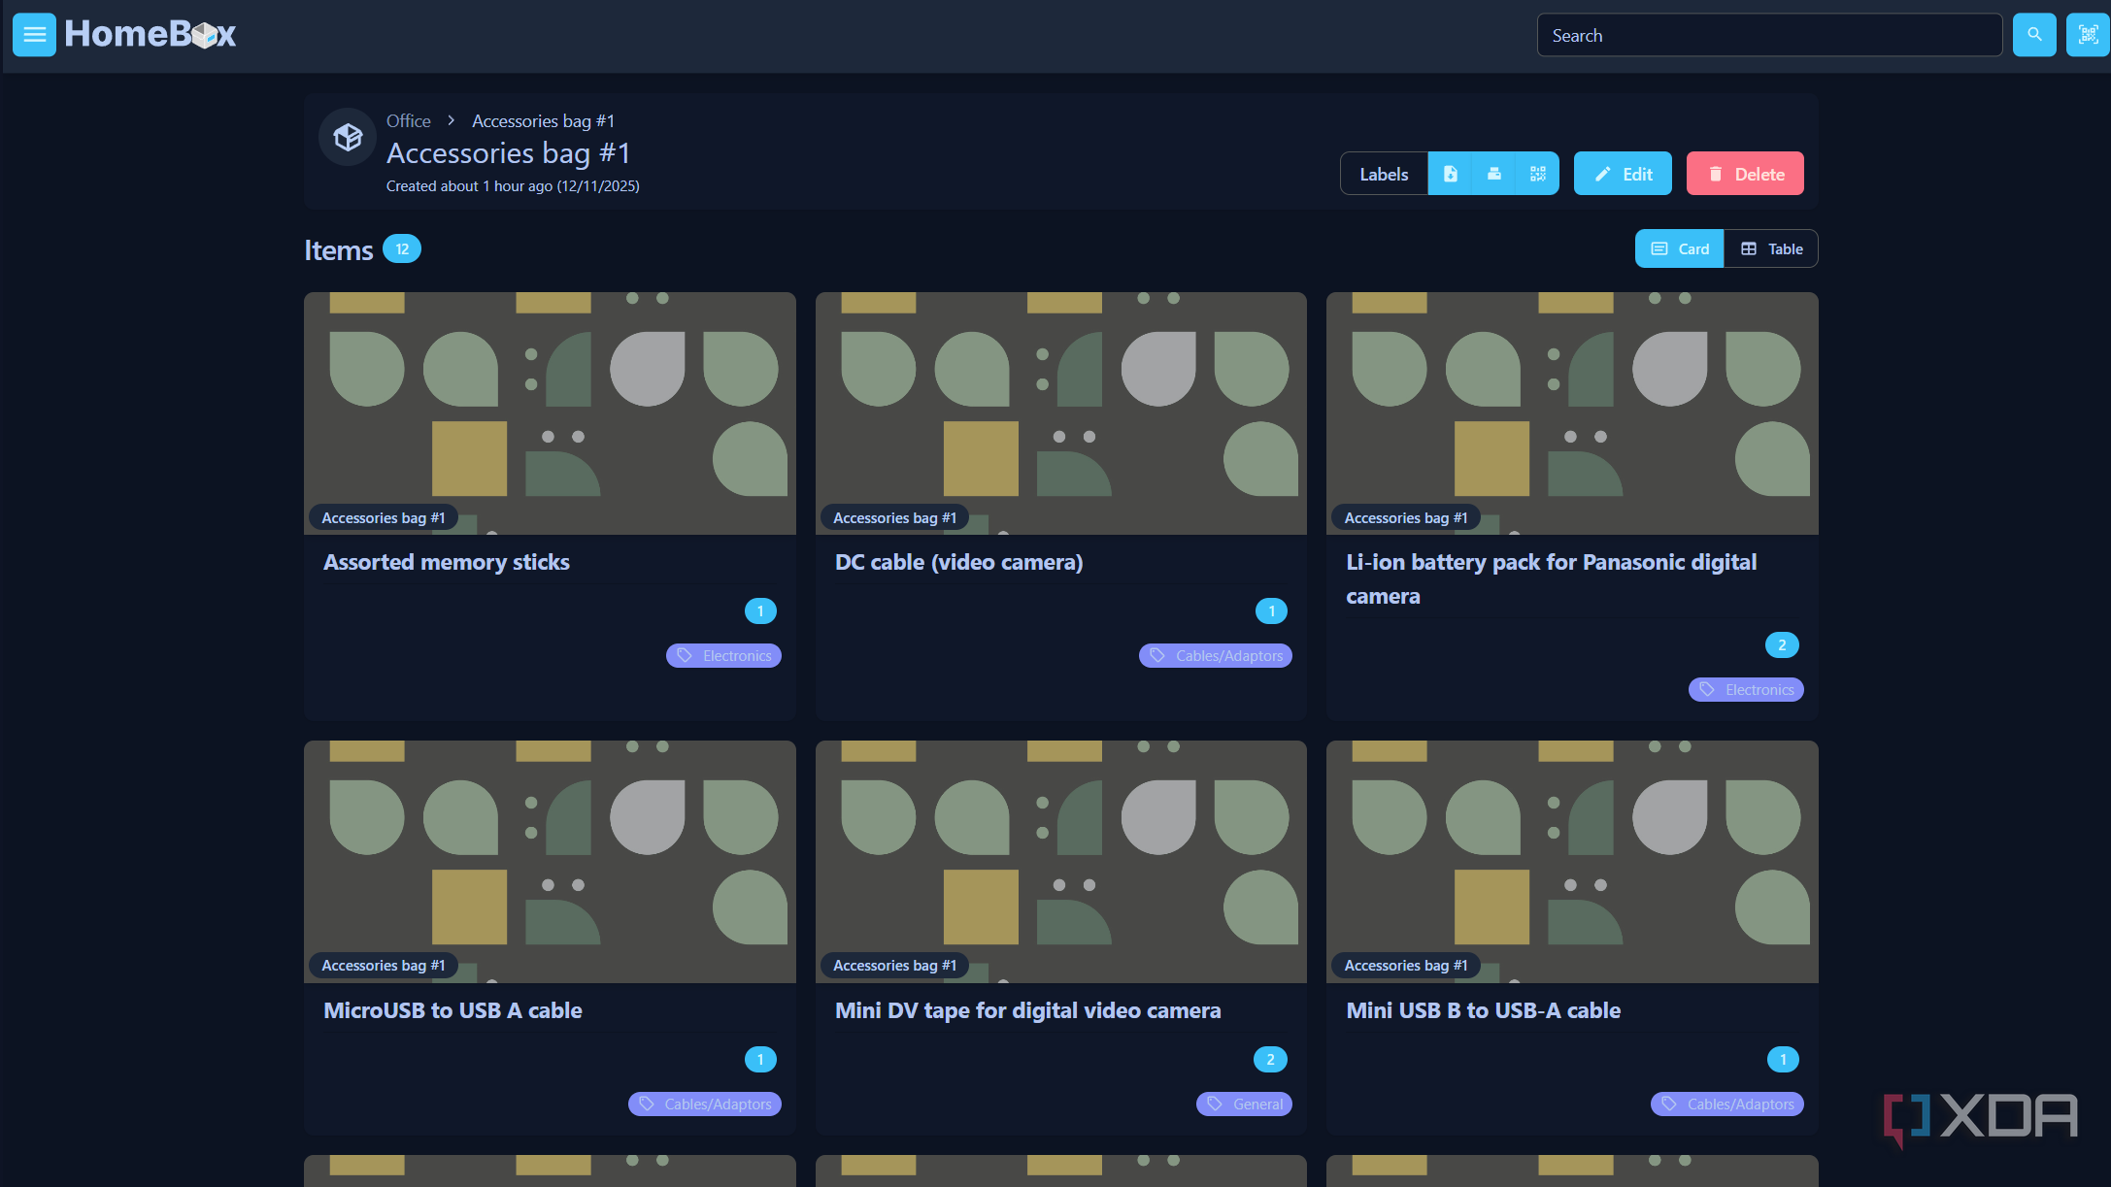Click Cables/Adaptors label on MicroUSB card
The image size is (2111, 1187).
[704, 1105]
